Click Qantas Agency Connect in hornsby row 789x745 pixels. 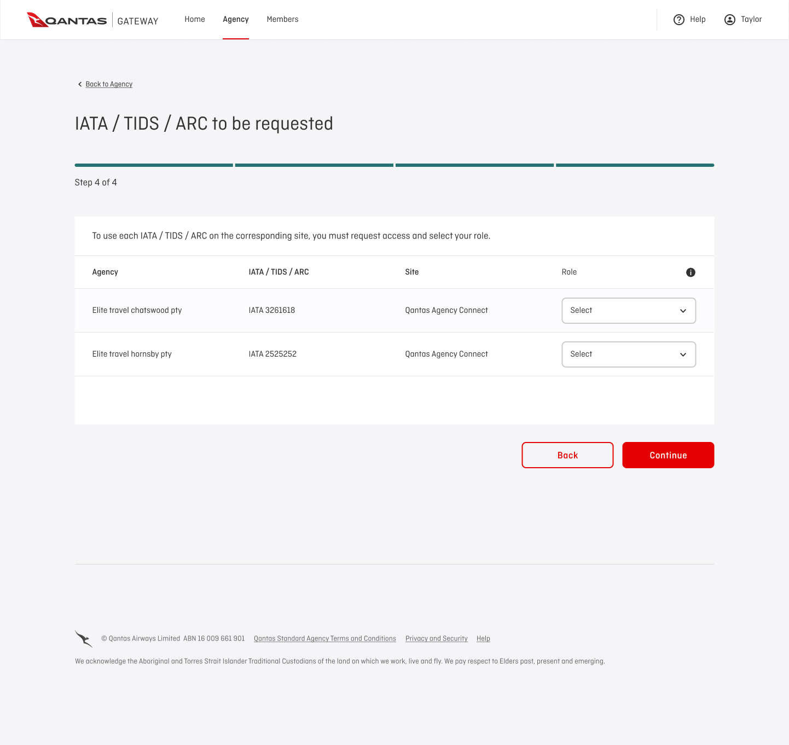(446, 354)
